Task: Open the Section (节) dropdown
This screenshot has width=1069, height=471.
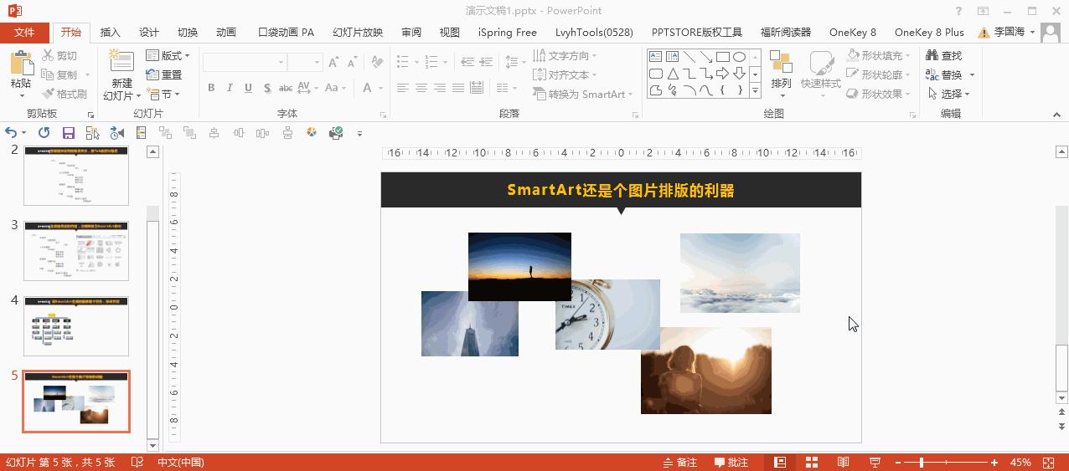Action: (x=163, y=94)
